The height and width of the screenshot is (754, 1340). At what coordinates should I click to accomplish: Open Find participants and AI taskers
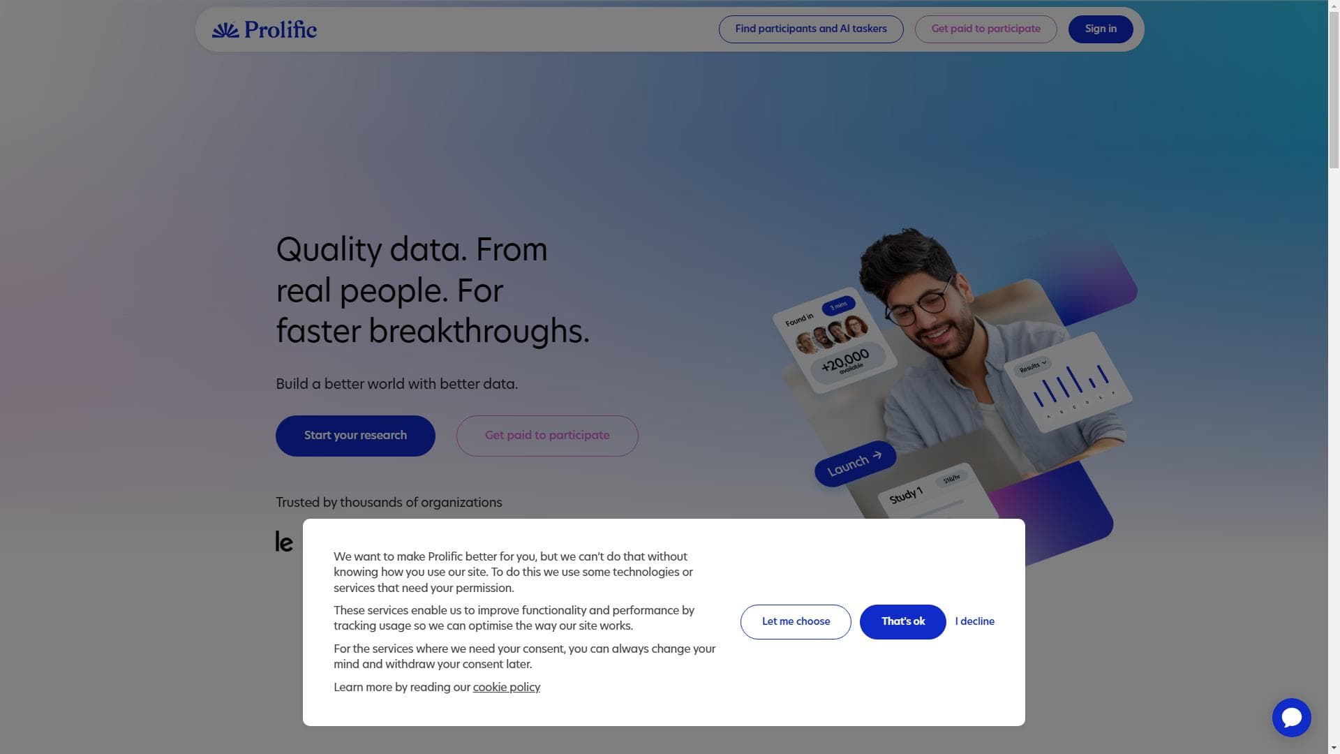811,29
